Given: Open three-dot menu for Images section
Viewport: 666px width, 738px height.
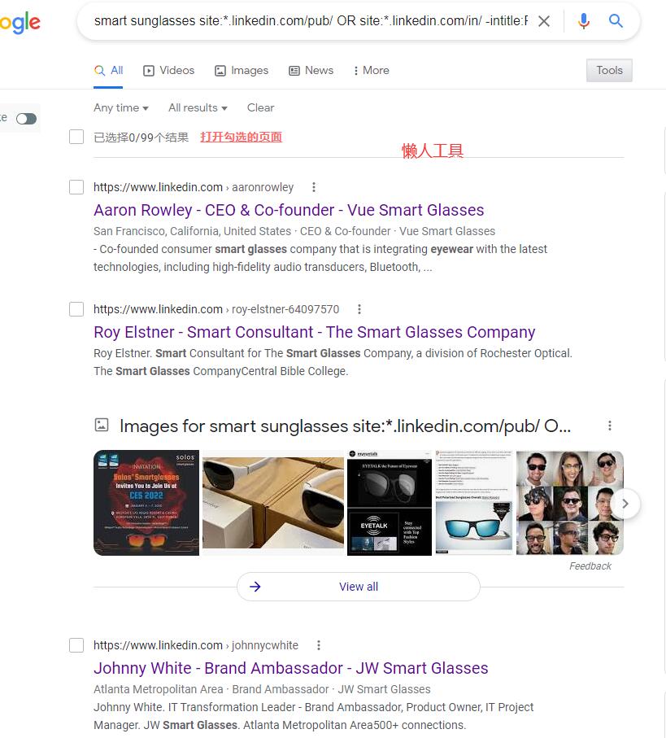Looking at the screenshot, I should click(x=610, y=426).
